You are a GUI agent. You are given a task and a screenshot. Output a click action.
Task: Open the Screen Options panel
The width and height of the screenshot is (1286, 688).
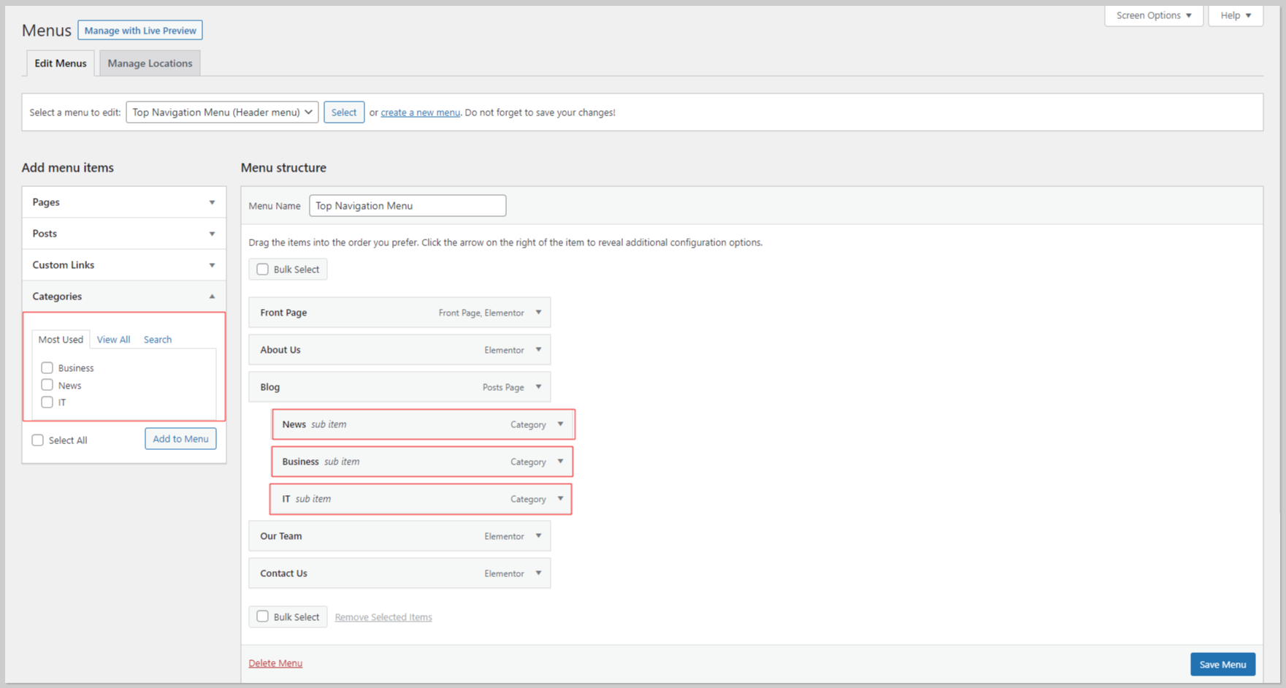click(1153, 15)
